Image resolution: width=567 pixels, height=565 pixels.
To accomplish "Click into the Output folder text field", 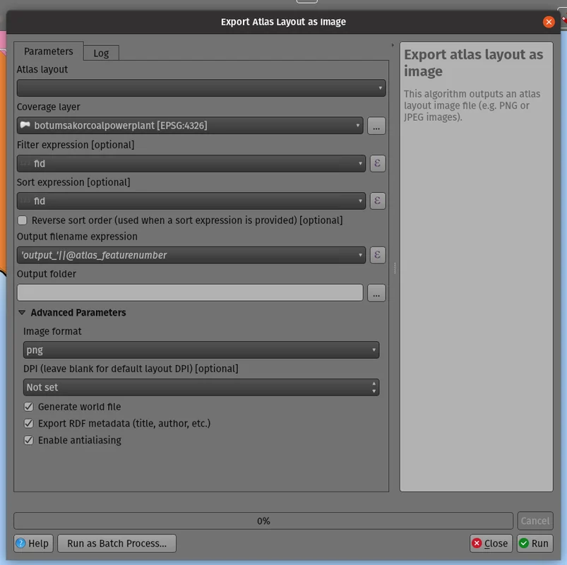I will point(189,293).
